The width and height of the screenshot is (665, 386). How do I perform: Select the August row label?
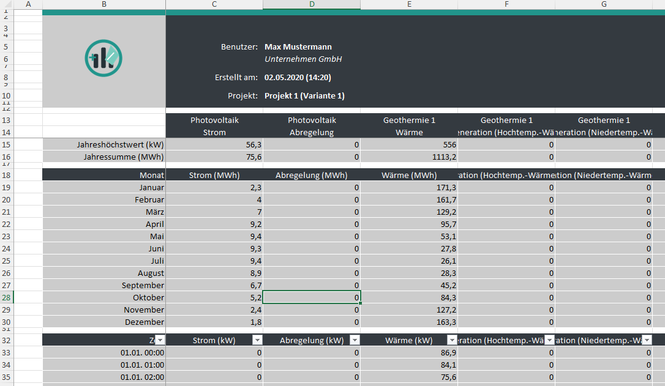tap(104, 273)
